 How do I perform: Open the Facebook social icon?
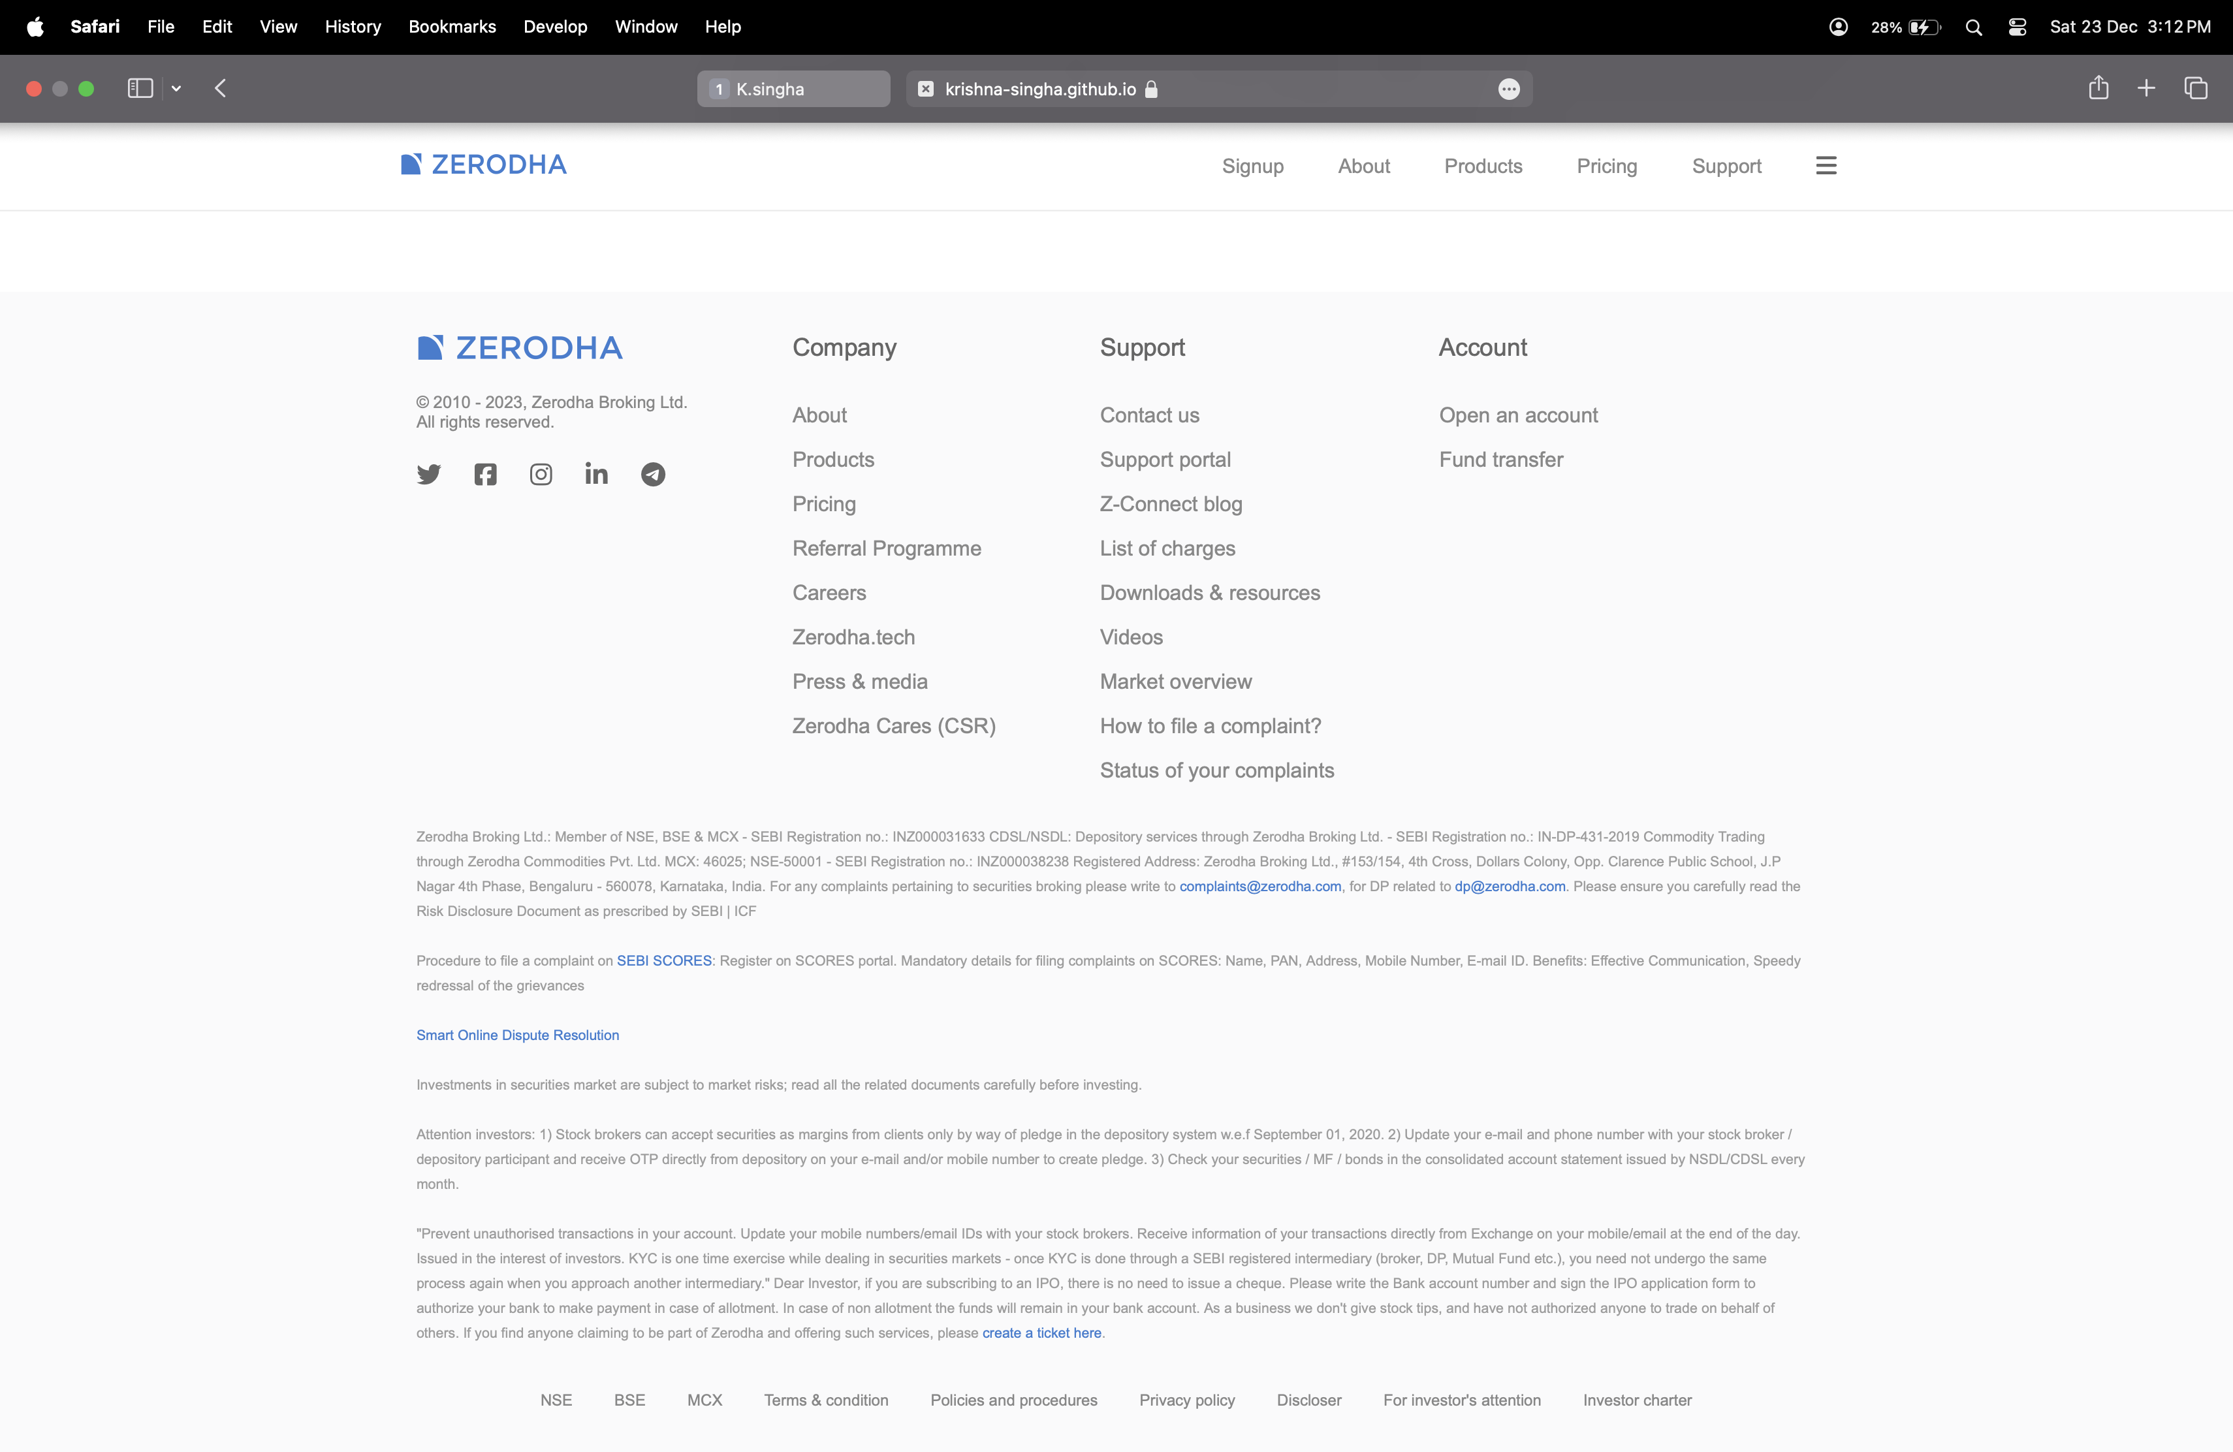pyautogui.click(x=485, y=474)
